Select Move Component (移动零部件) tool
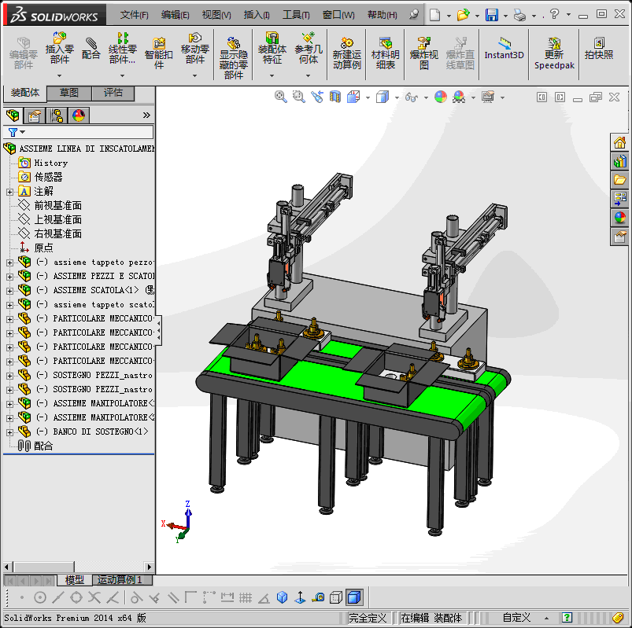This screenshot has height=628, width=632. pos(194,48)
